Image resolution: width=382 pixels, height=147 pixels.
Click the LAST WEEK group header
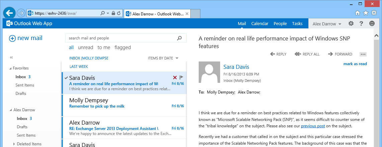[79, 66]
